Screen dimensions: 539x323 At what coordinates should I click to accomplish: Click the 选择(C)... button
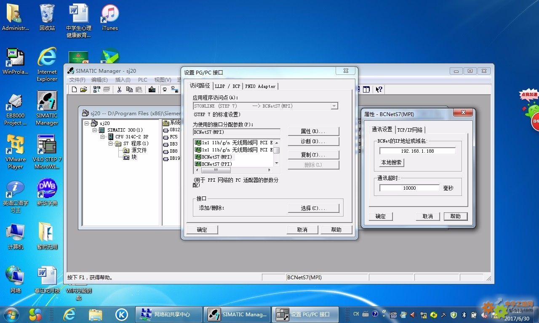313,208
